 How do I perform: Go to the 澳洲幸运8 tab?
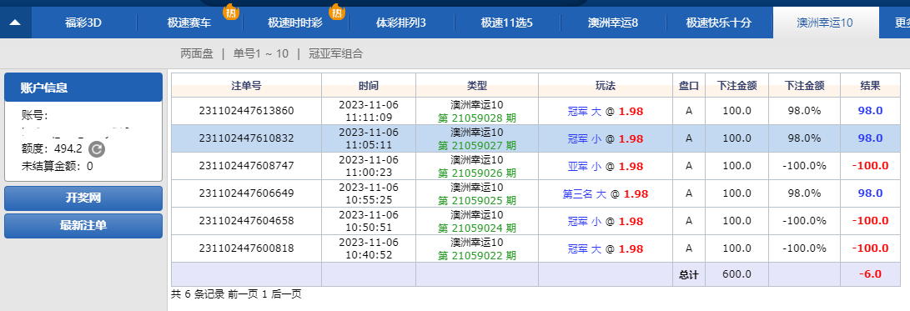coord(613,23)
